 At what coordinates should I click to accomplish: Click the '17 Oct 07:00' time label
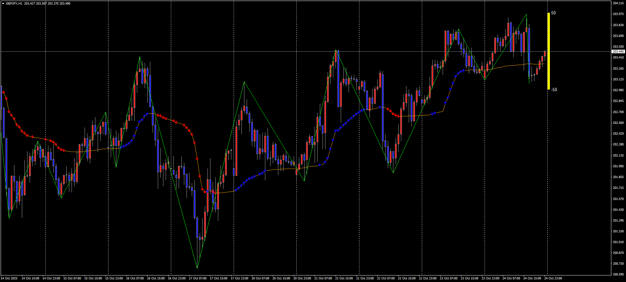[x=198, y=278]
